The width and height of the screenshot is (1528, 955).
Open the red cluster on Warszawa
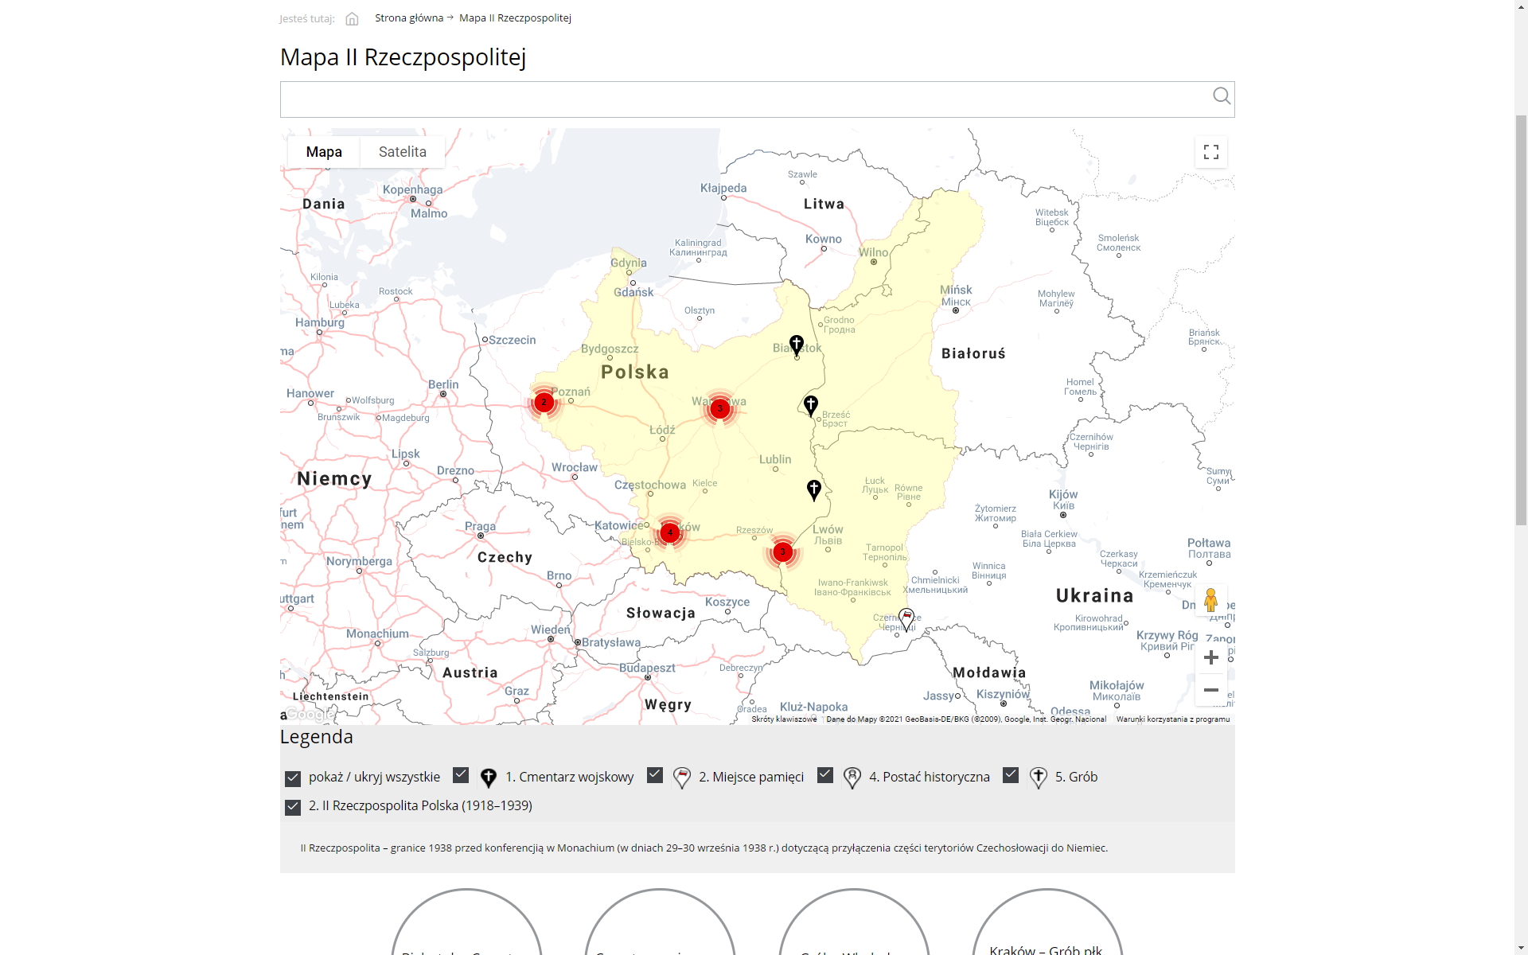click(x=719, y=409)
